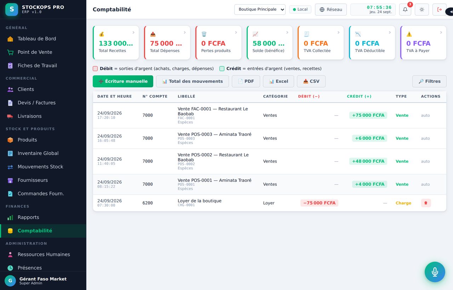453x290 pixels.
Task: Click the Point de Vente cart icon
Action: [10, 52]
